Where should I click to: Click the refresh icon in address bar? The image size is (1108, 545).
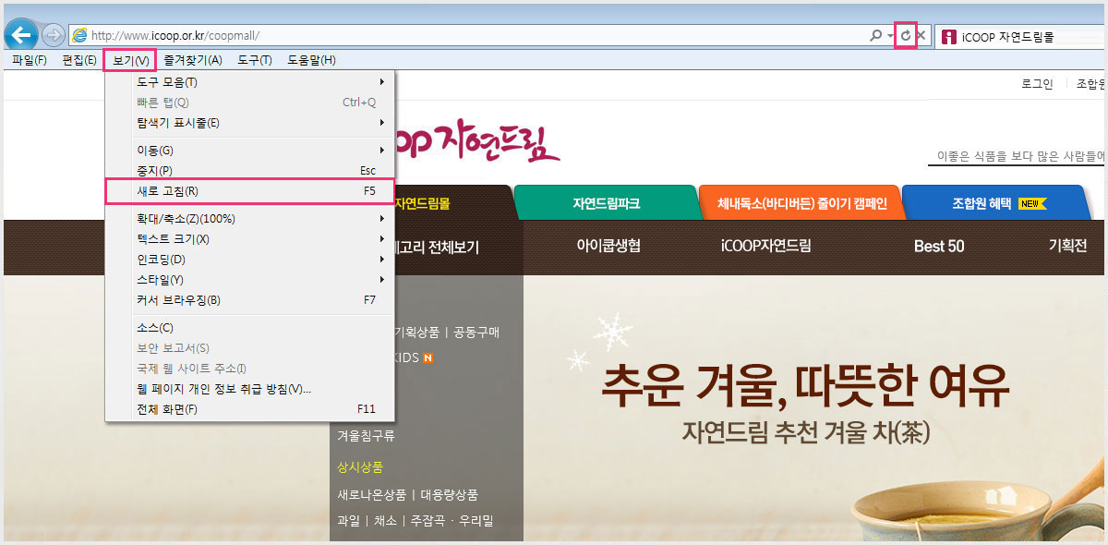tap(906, 35)
